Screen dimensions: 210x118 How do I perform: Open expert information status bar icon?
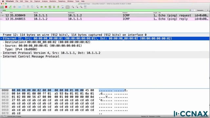click(x=2, y=117)
